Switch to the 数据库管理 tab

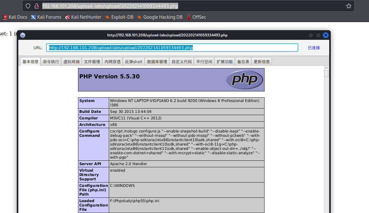click(157, 62)
